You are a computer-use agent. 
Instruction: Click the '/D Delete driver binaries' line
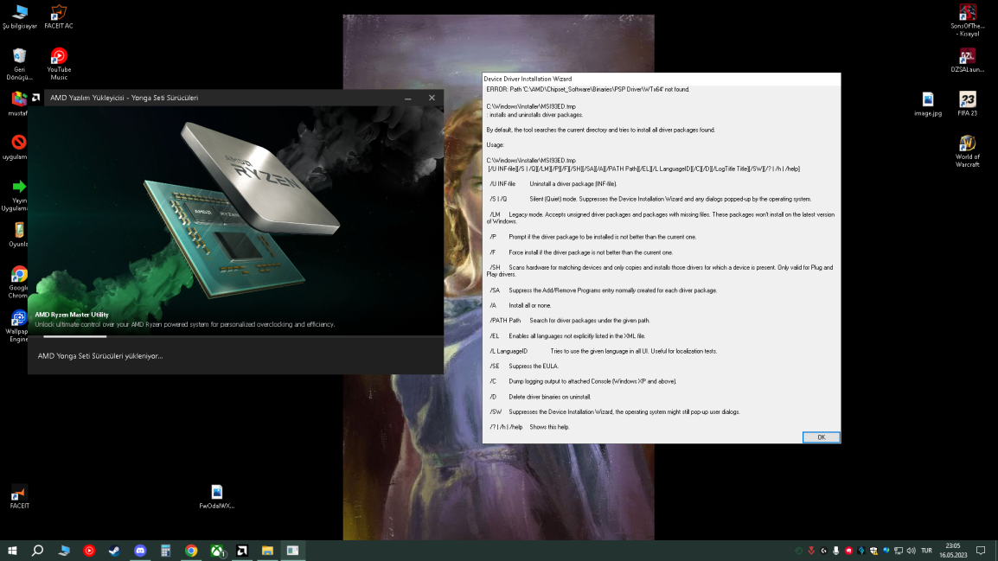click(x=540, y=397)
